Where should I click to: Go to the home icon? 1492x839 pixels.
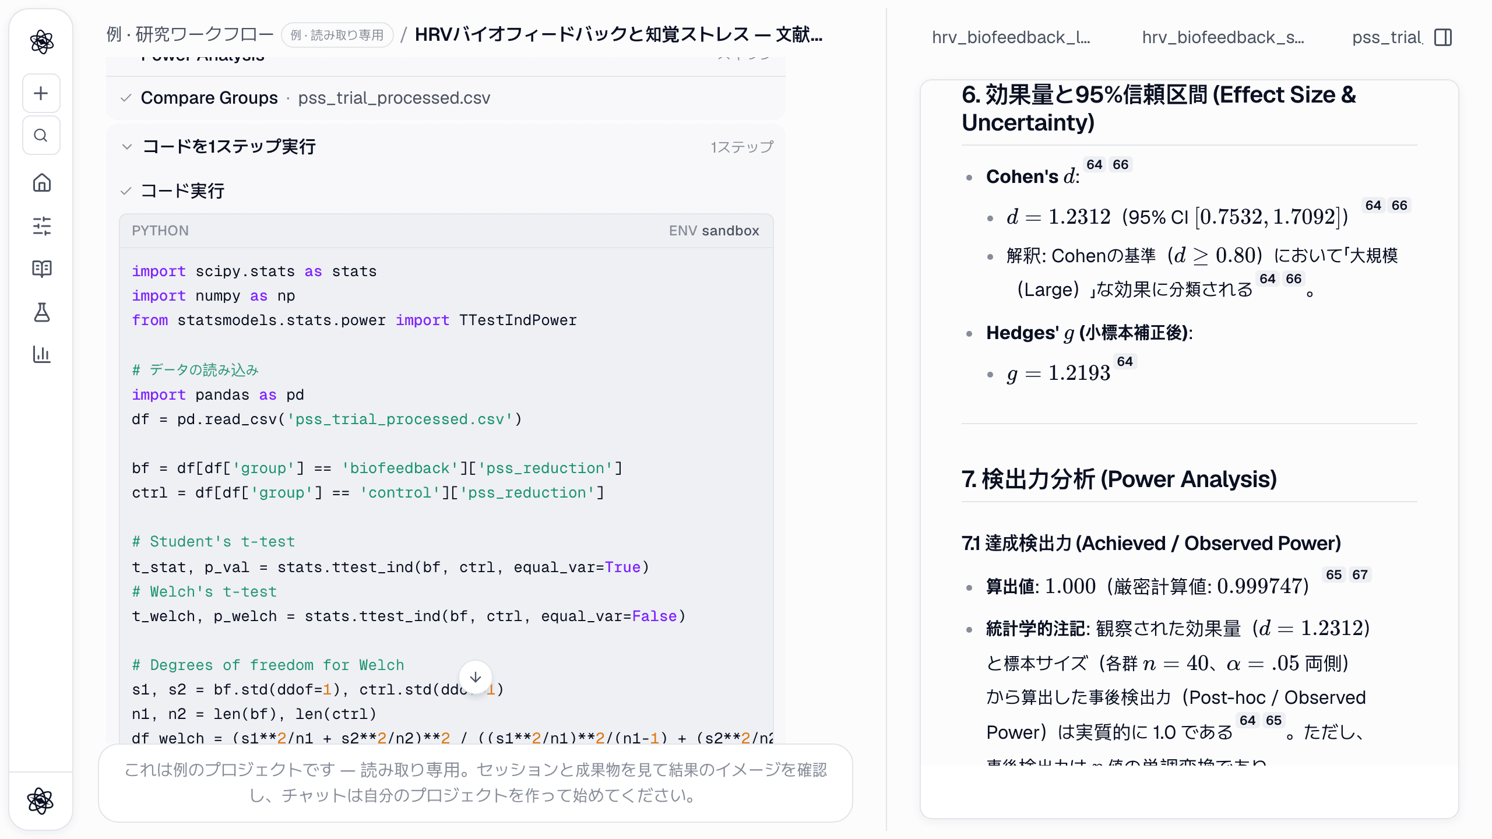click(41, 183)
